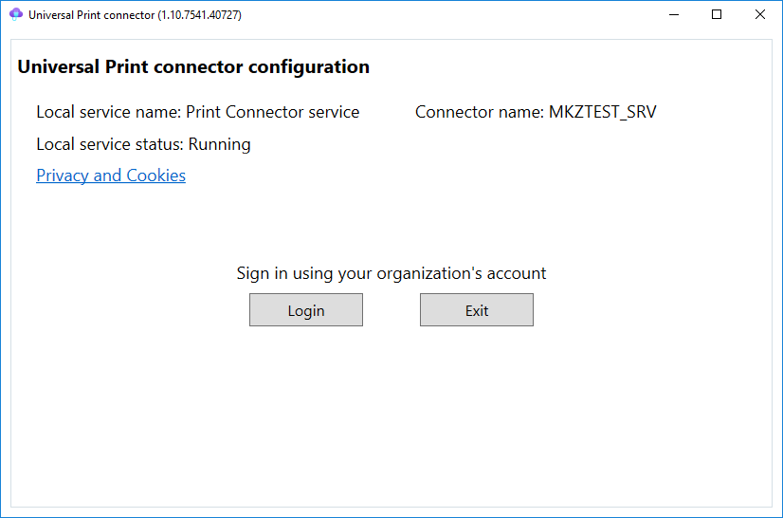Image resolution: width=783 pixels, height=518 pixels.
Task: Close the Universal Print connector window
Action: (x=760, y=15)
